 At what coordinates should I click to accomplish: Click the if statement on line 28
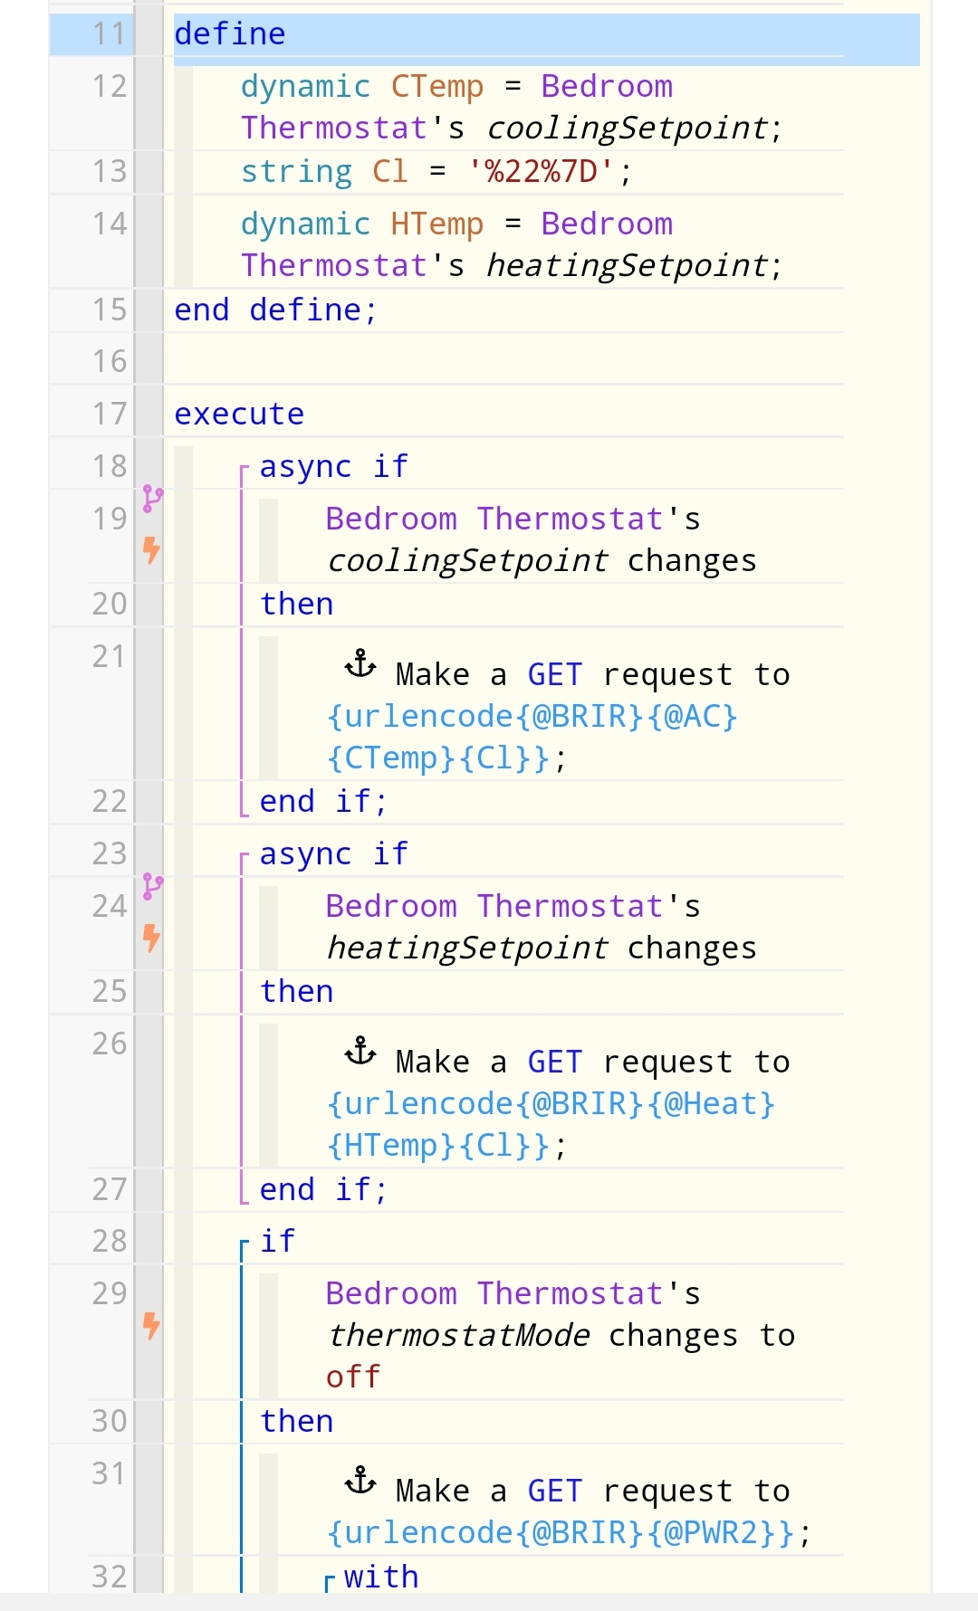click(x=278, y=1242)
